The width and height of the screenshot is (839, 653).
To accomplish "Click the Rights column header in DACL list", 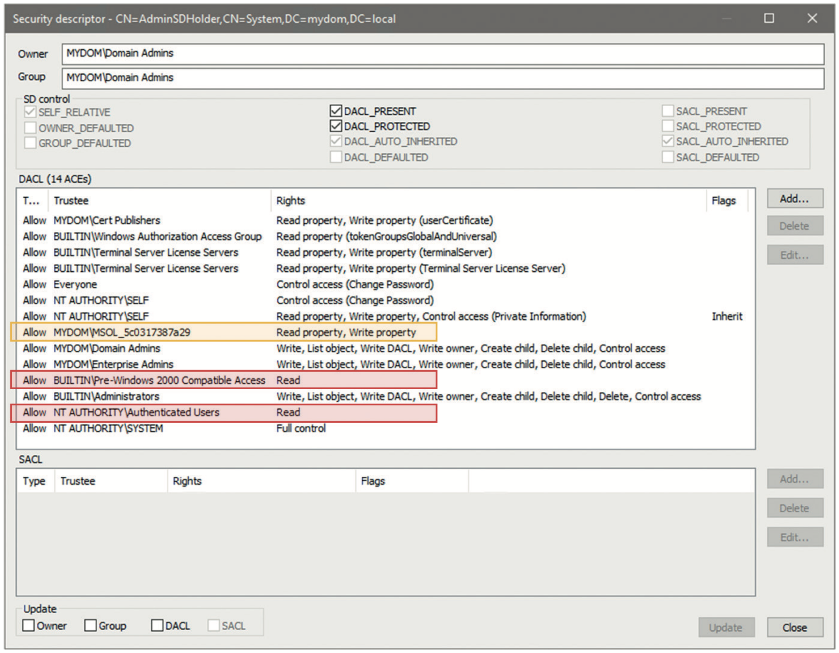I will [291, 200].
